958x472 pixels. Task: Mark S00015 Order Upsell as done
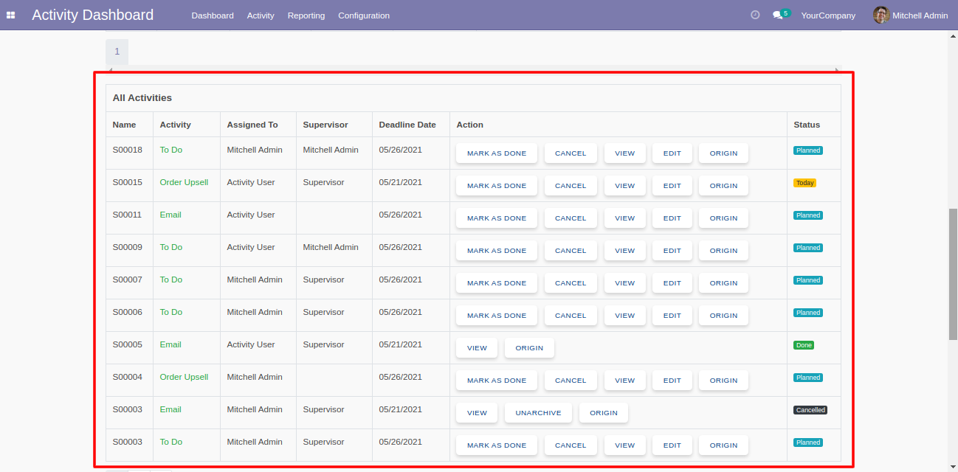(x=497, y=186)
